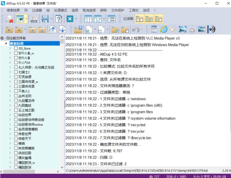
Task: Tick the 不良人2 group checkbox
Action: pyautogui.click(x=16, y=91)
